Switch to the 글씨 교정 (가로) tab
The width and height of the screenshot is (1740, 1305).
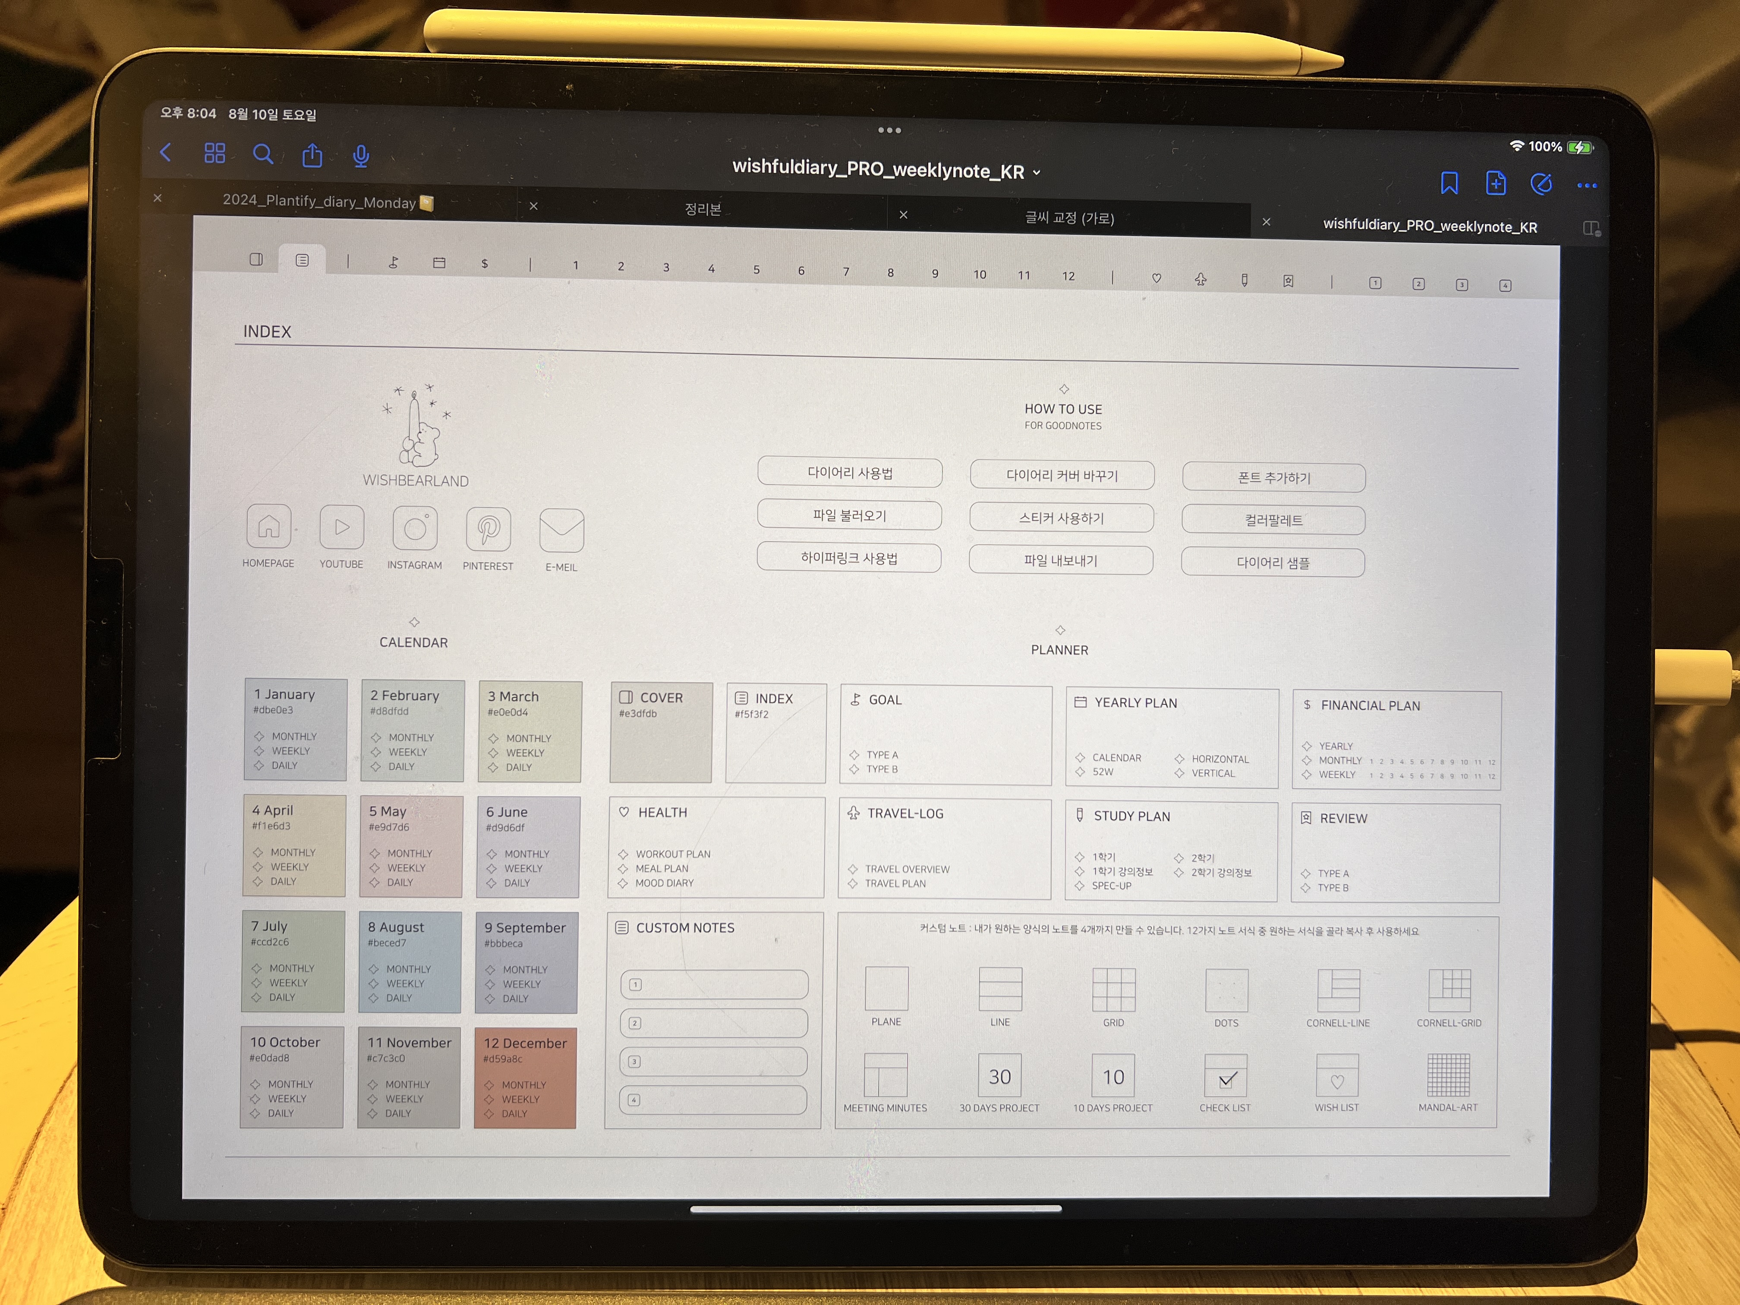coord(1069,218)
